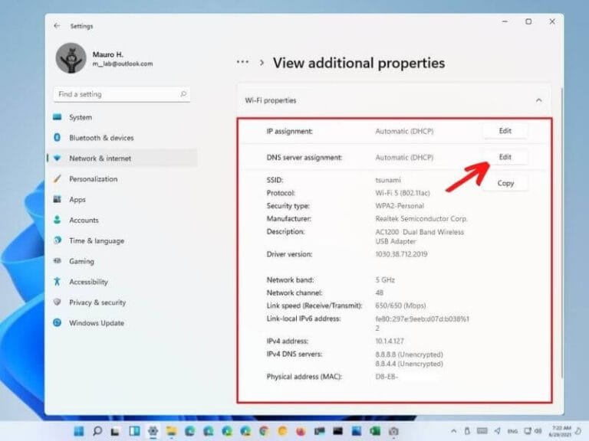
Task: Click the touch keyboard tray icon
Action: pos(482,431)
